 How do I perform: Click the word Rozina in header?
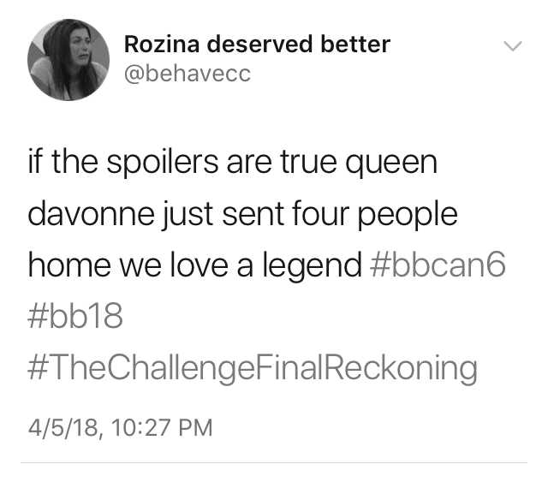click(x=162, y=45)
